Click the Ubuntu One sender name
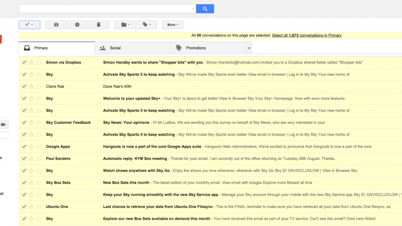 click(57, 206)
